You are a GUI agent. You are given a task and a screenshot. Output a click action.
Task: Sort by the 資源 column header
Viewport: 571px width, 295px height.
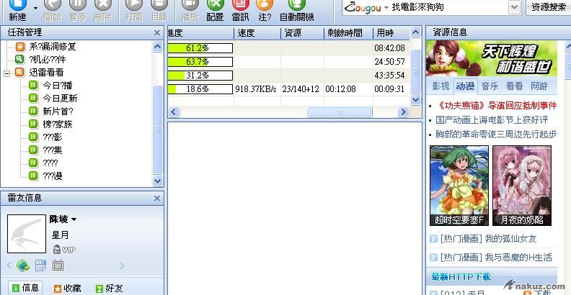pos(303,33)
